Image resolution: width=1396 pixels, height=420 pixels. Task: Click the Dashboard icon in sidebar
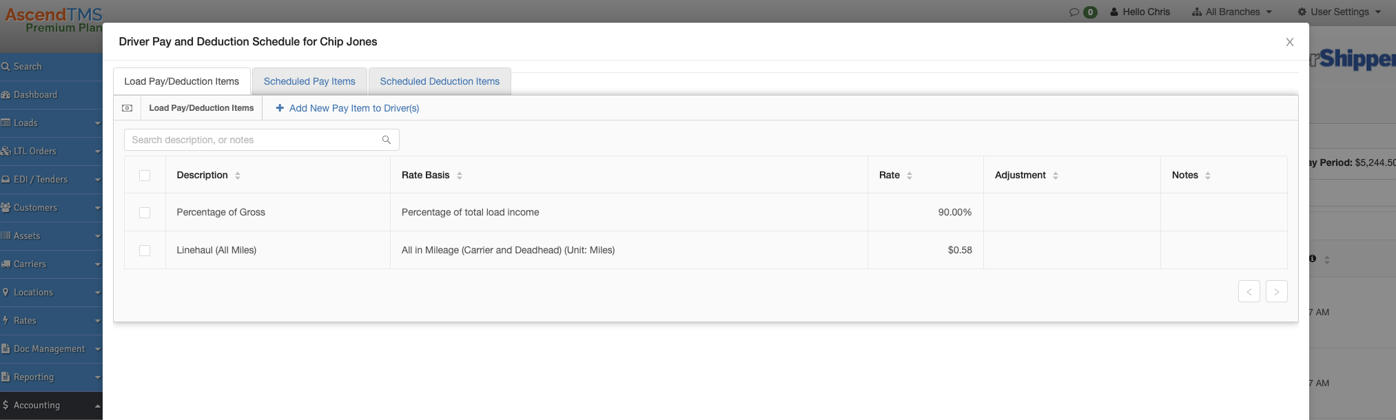click(6, 95)
